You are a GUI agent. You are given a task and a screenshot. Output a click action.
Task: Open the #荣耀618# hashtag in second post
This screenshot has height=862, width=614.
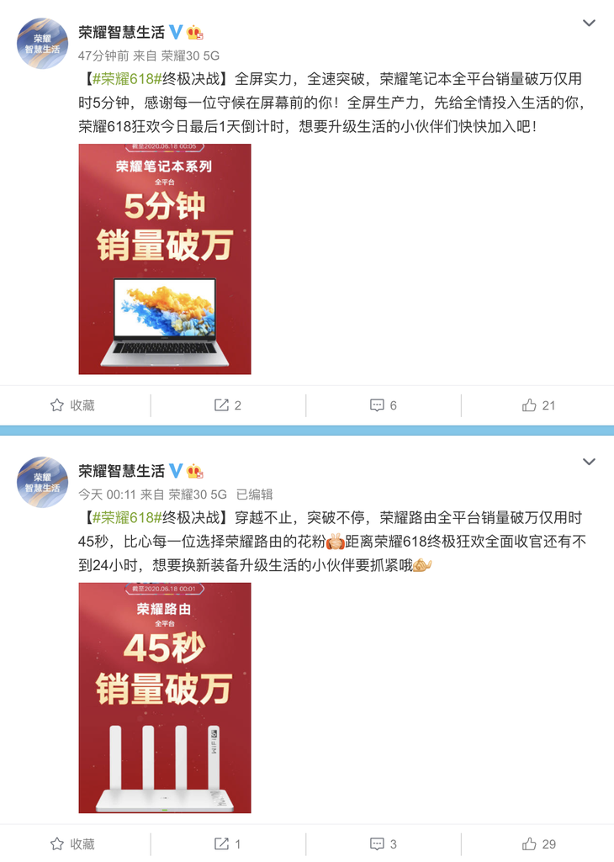click(126, 518)
